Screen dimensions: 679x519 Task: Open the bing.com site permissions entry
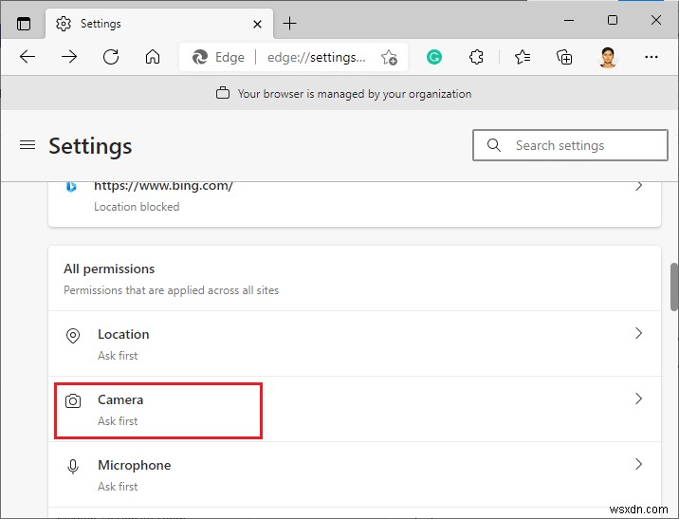pyautogui.click(x=354, y=195)
